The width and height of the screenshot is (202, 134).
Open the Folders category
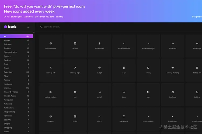tap(16, 80)
